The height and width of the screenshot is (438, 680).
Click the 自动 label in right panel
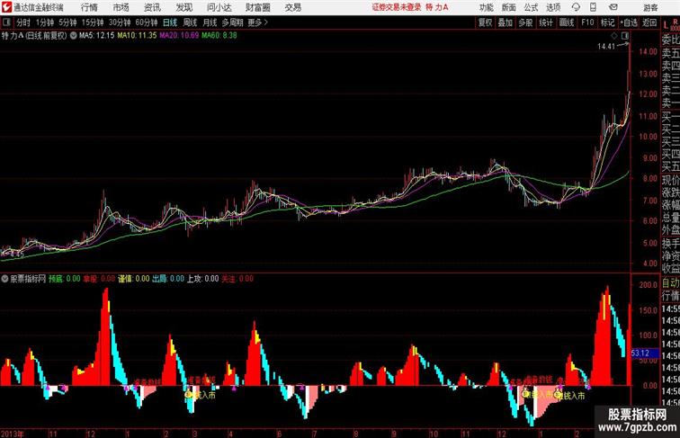point(670,283)
